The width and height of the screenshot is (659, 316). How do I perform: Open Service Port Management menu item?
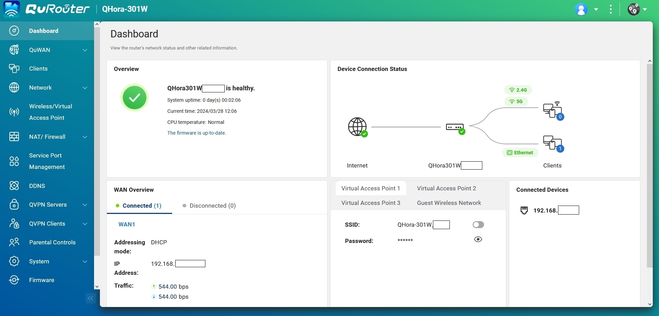(x=47, y=161)
